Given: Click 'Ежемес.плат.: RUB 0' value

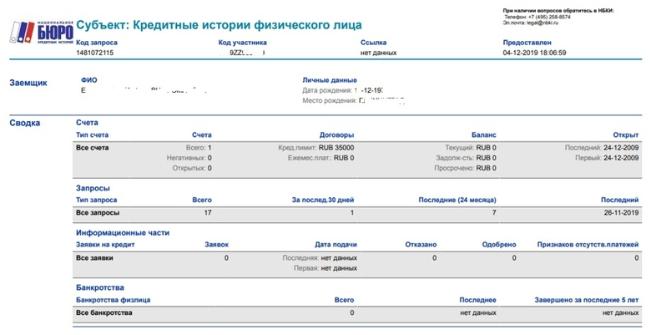Looking at the screenshot, I should 321,158.
